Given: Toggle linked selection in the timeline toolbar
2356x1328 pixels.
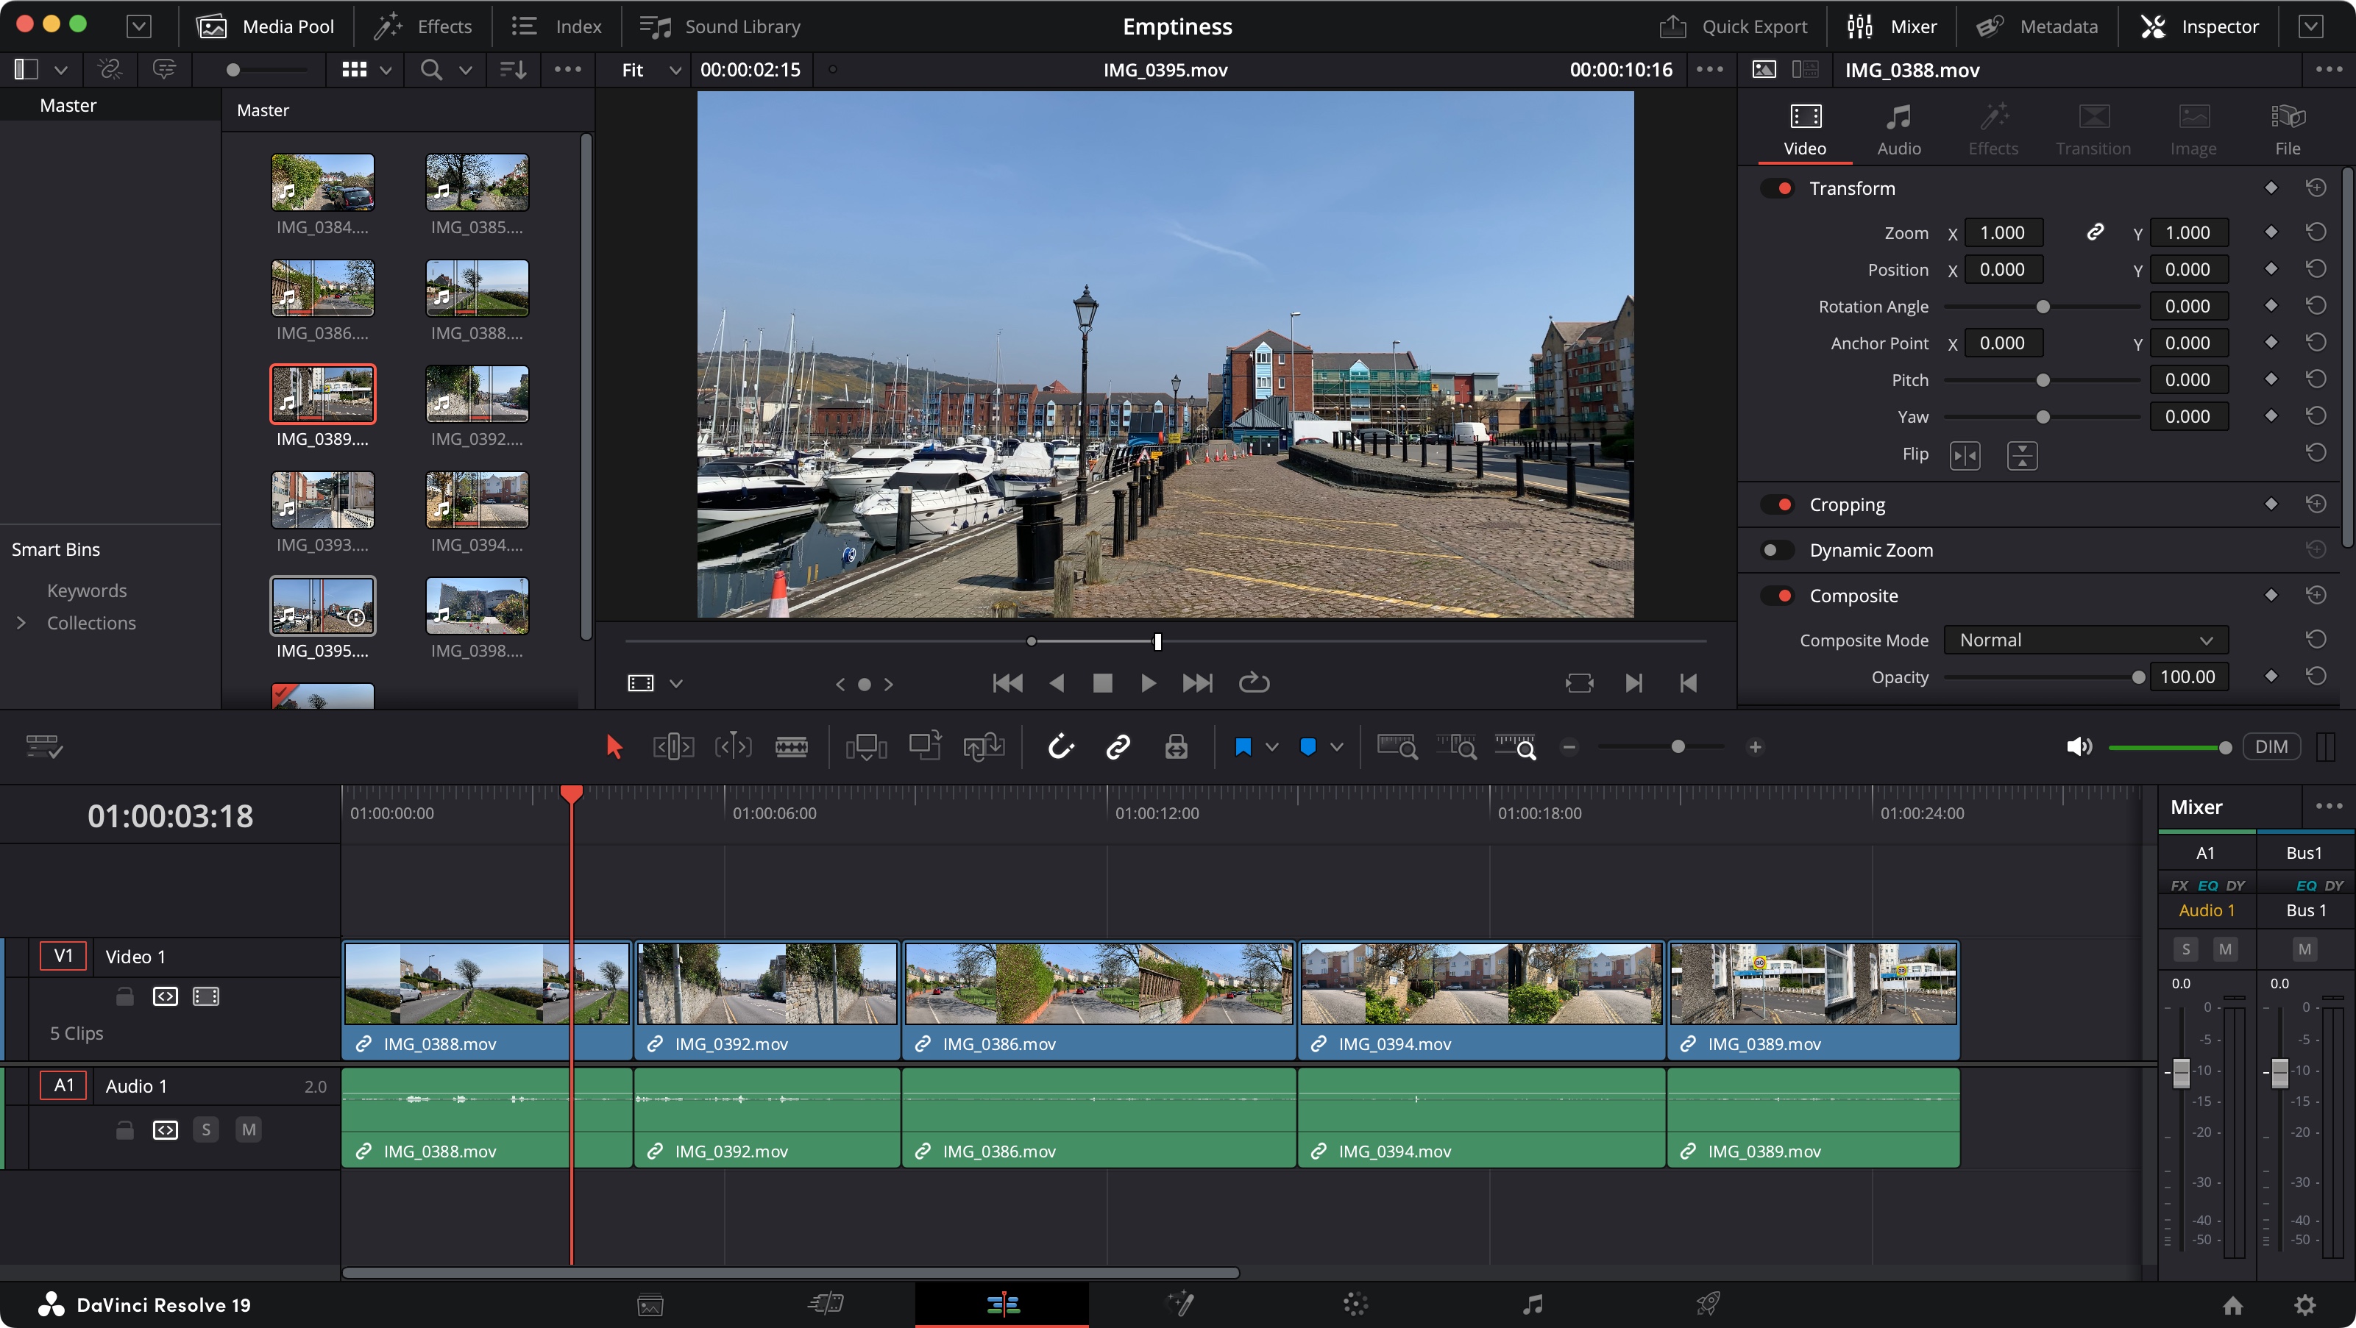Looking at the screenshot, I should 1118,746.
